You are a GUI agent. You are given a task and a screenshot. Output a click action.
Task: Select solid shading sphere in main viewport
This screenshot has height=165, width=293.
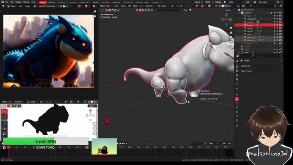pyautogui.click(x=223, y=6)
